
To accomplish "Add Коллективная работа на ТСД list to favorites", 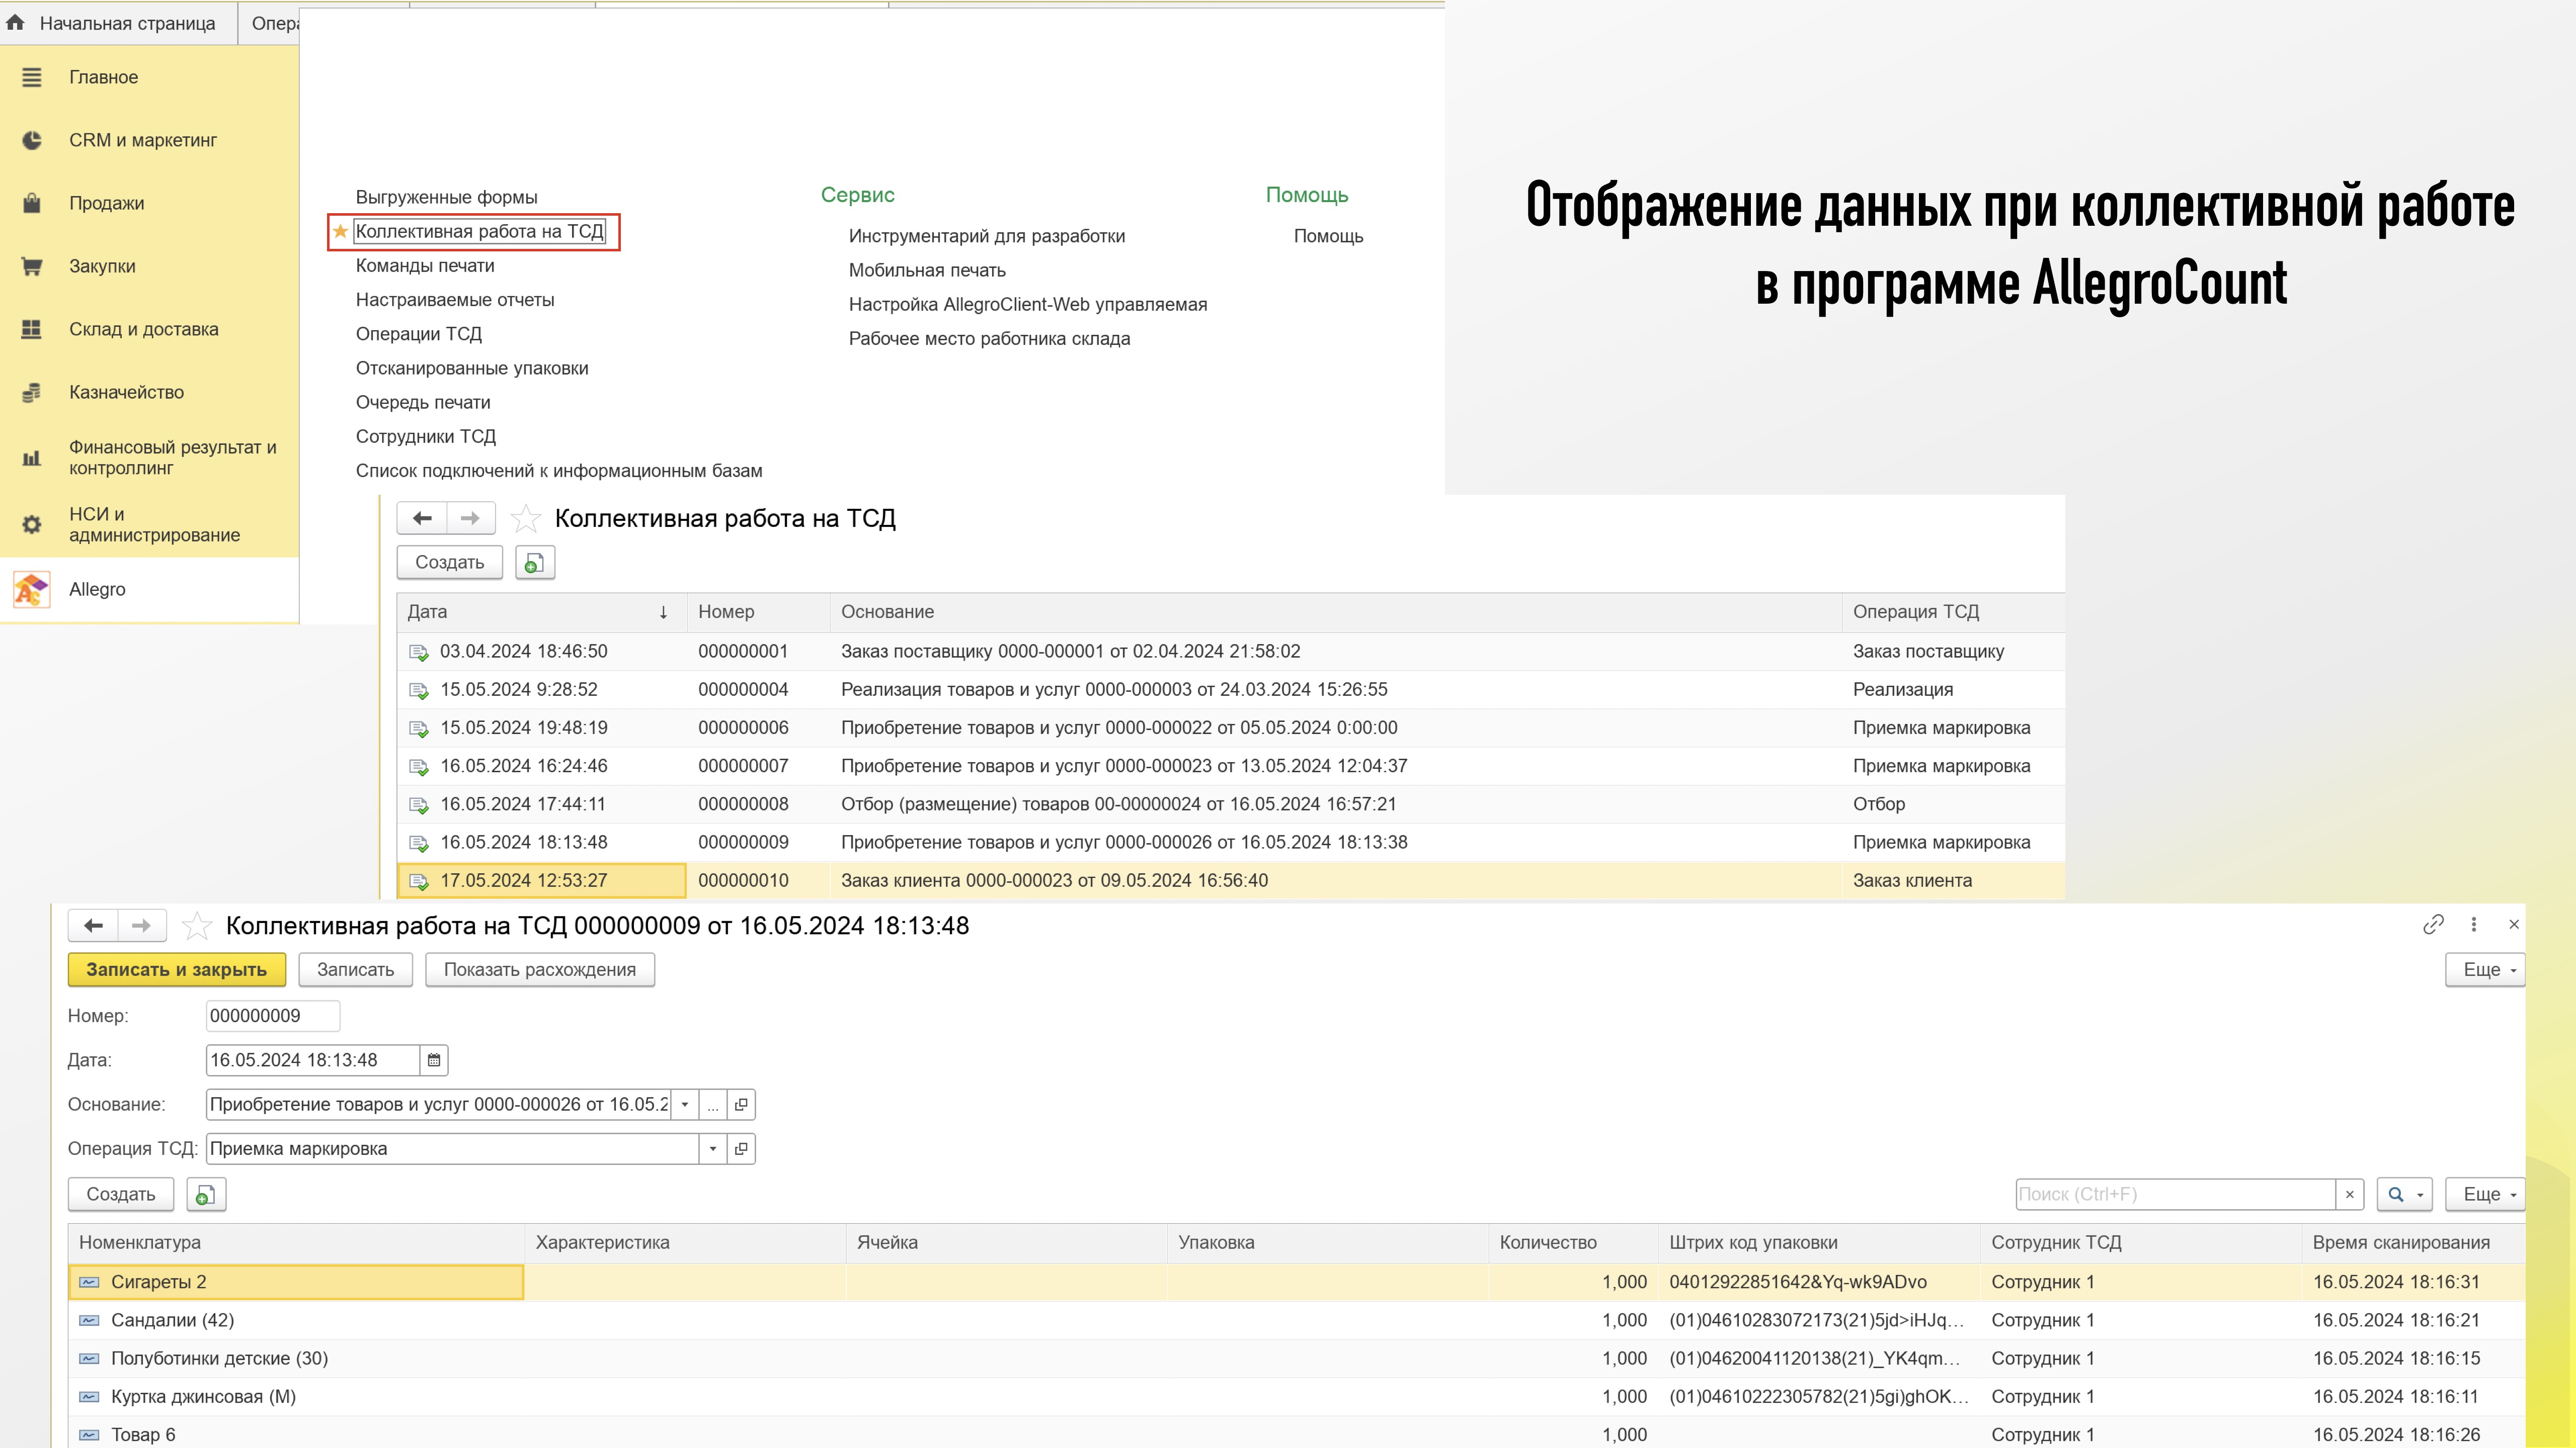I will (x=526, y=519).
